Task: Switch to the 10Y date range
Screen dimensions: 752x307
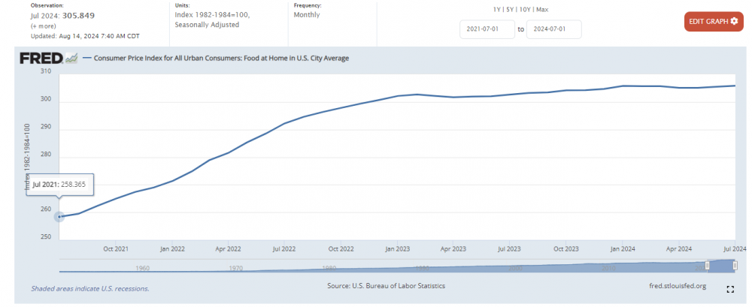Action: [x=527, y=9]
